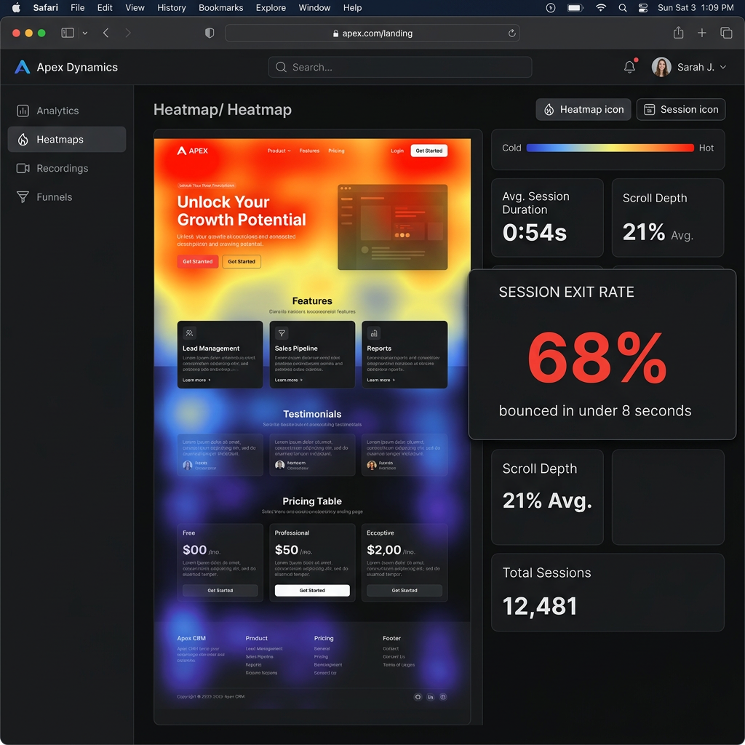Expand the Product menu in page preview
The height and width of the screenshot is (745, 745).
pyautogui.click(x=279, y=151)
